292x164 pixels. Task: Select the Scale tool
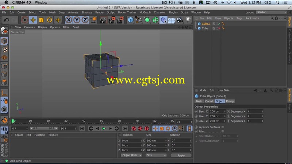41,20
